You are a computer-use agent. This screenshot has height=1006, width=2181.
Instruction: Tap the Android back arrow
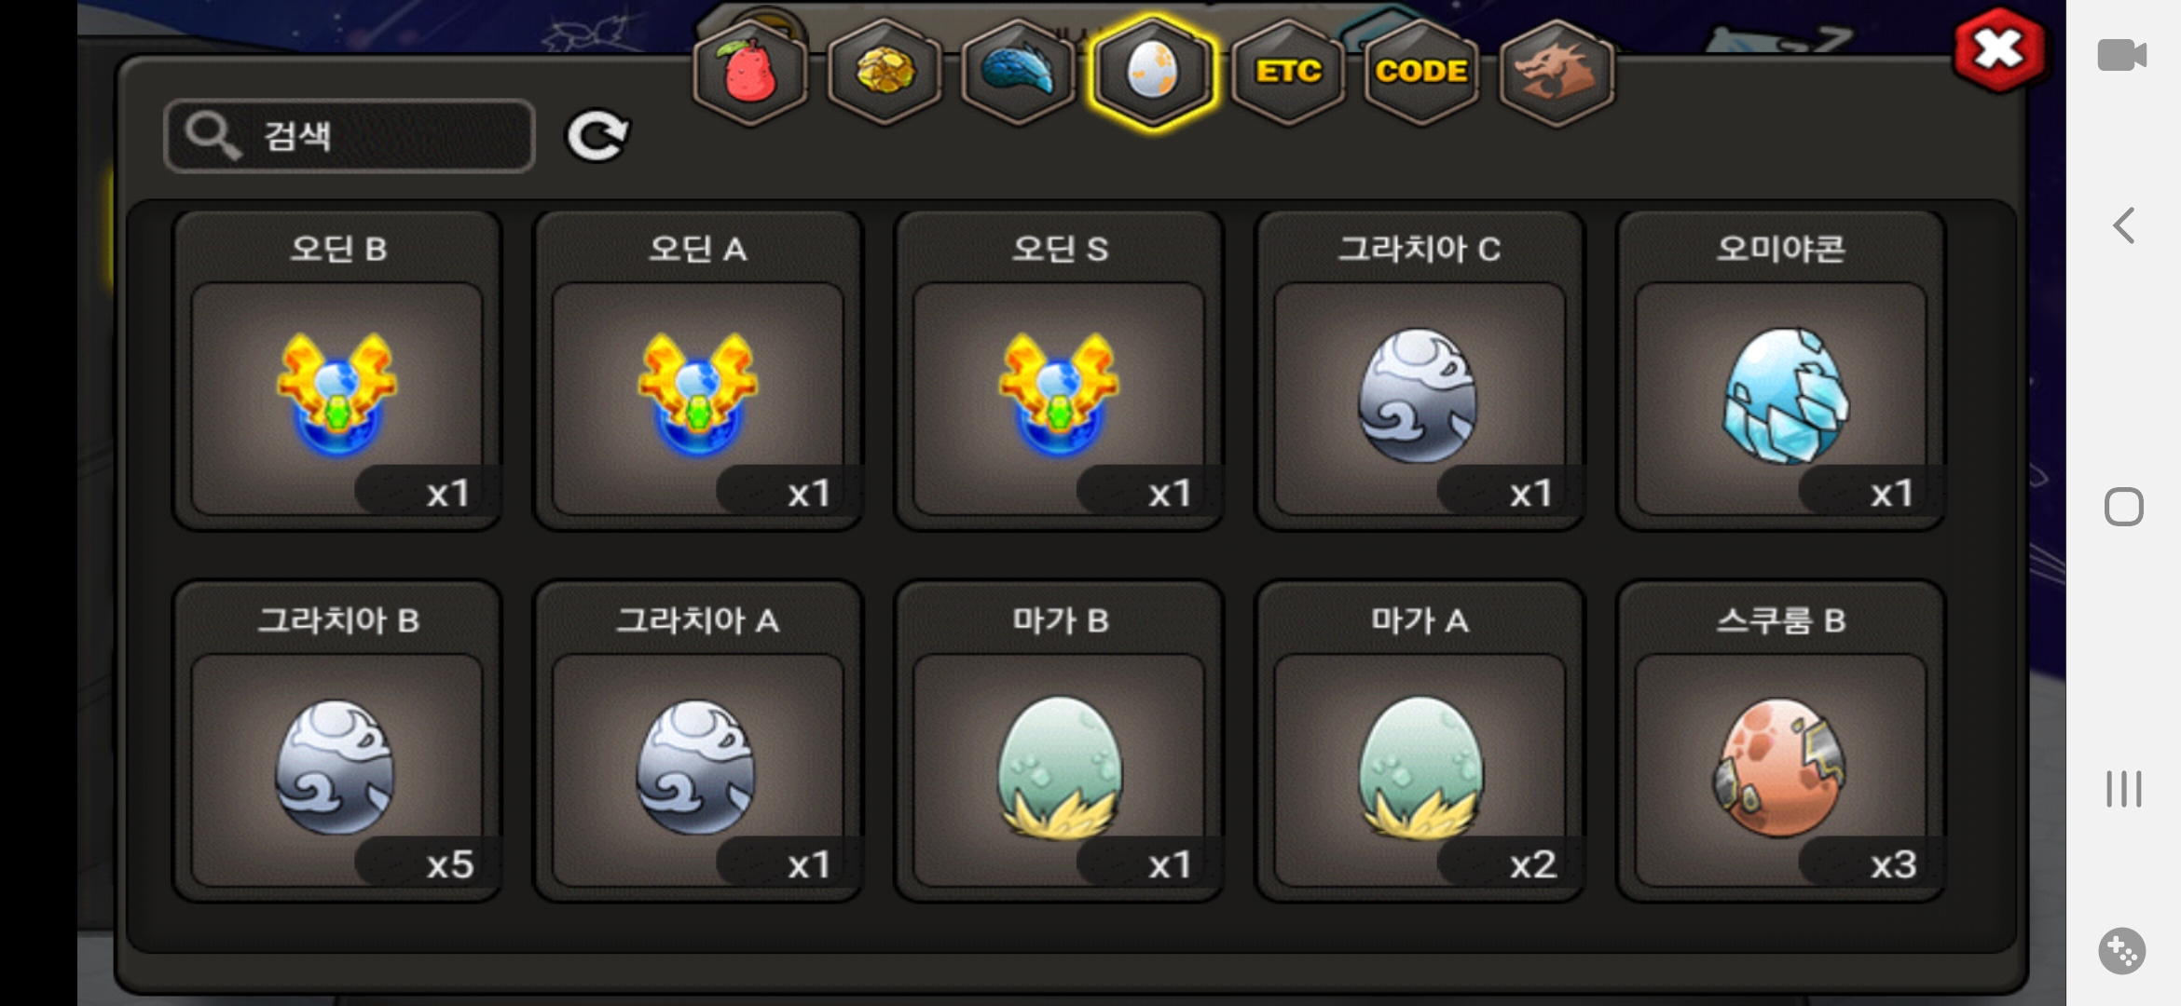pyautogui.click(x=2123, y=225)
